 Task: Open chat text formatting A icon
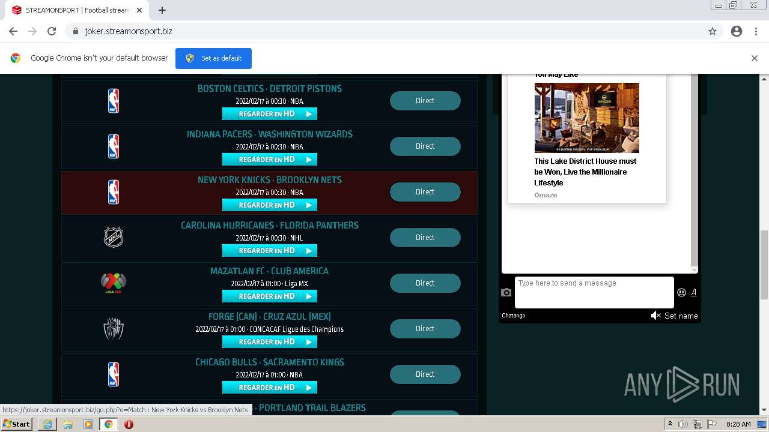click(694, 293)
